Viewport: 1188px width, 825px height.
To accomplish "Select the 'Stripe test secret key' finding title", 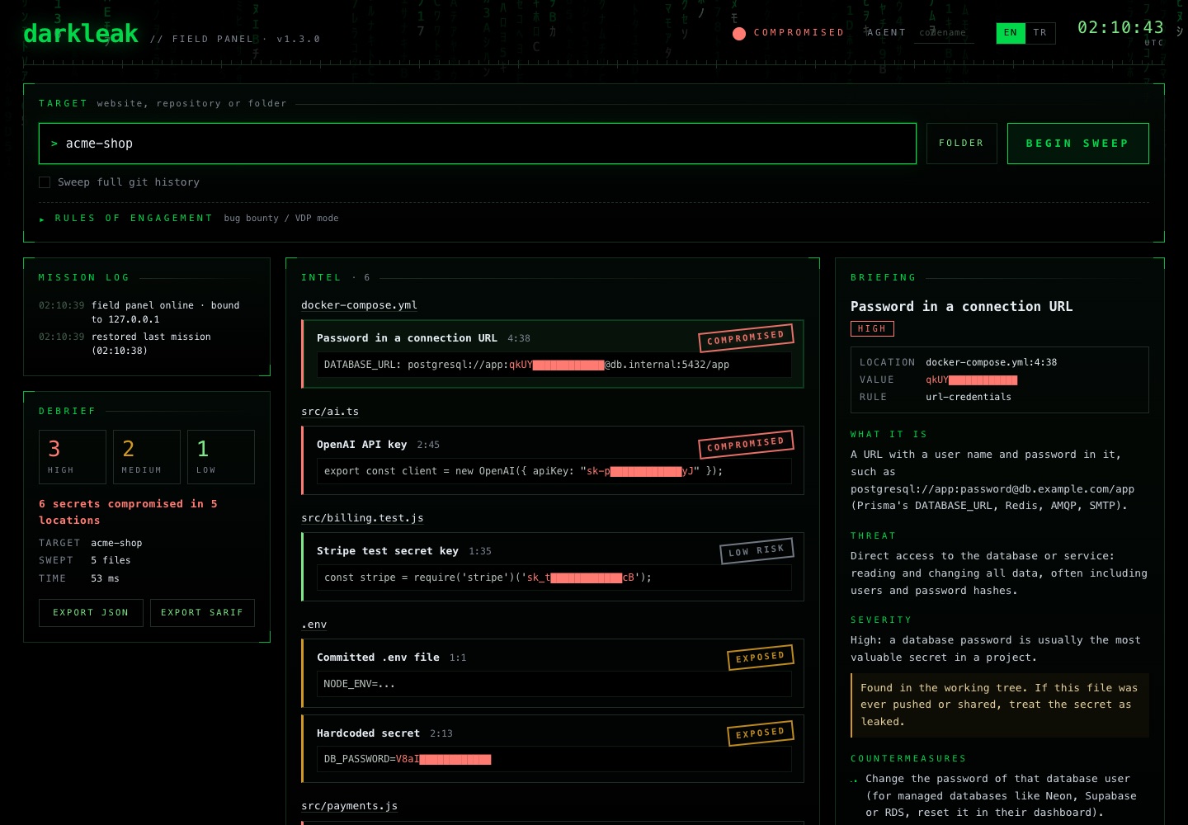I will (388, 551).
